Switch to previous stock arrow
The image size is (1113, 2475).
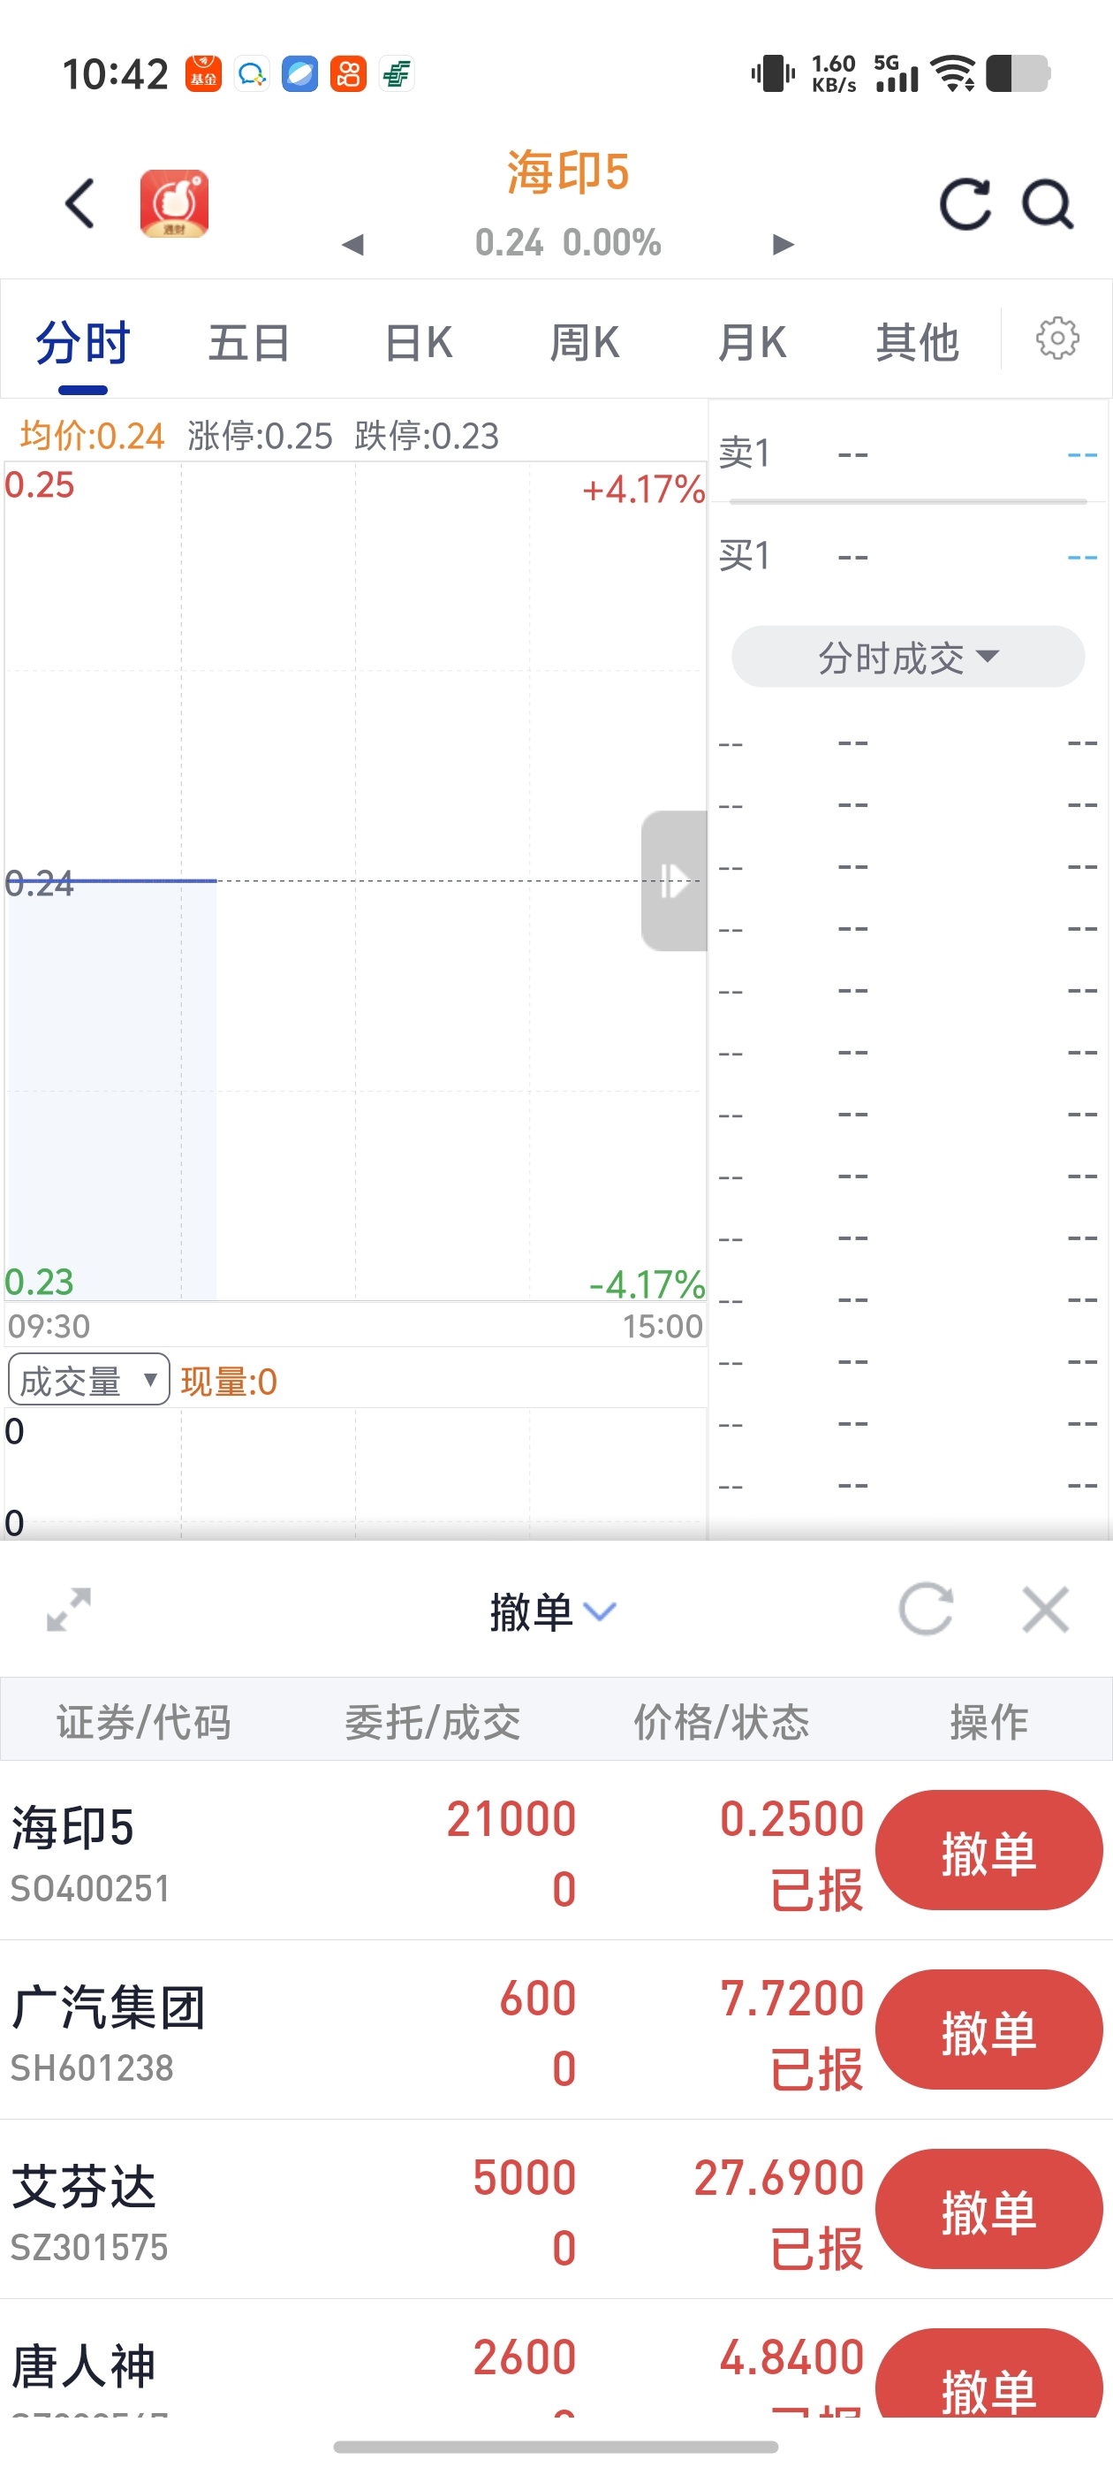tap(352, 245)
